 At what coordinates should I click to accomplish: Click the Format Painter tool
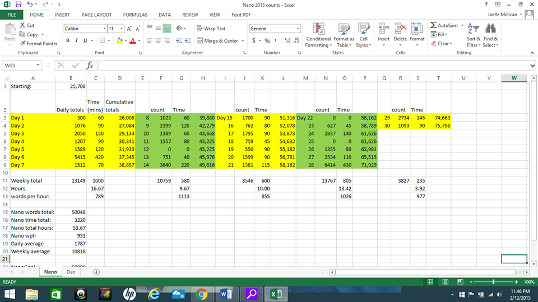click(x=38, y=43)
